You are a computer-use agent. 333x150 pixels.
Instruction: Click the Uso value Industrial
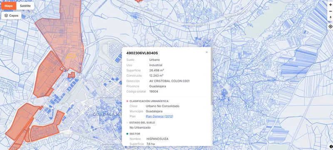pos(156,65)
